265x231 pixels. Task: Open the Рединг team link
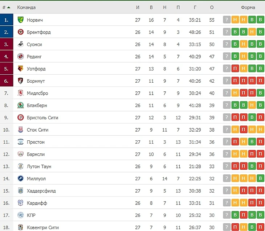point(34,57)
